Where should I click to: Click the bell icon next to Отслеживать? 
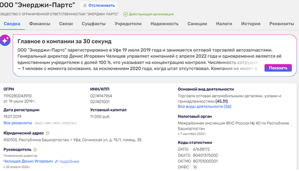(85, 5)
